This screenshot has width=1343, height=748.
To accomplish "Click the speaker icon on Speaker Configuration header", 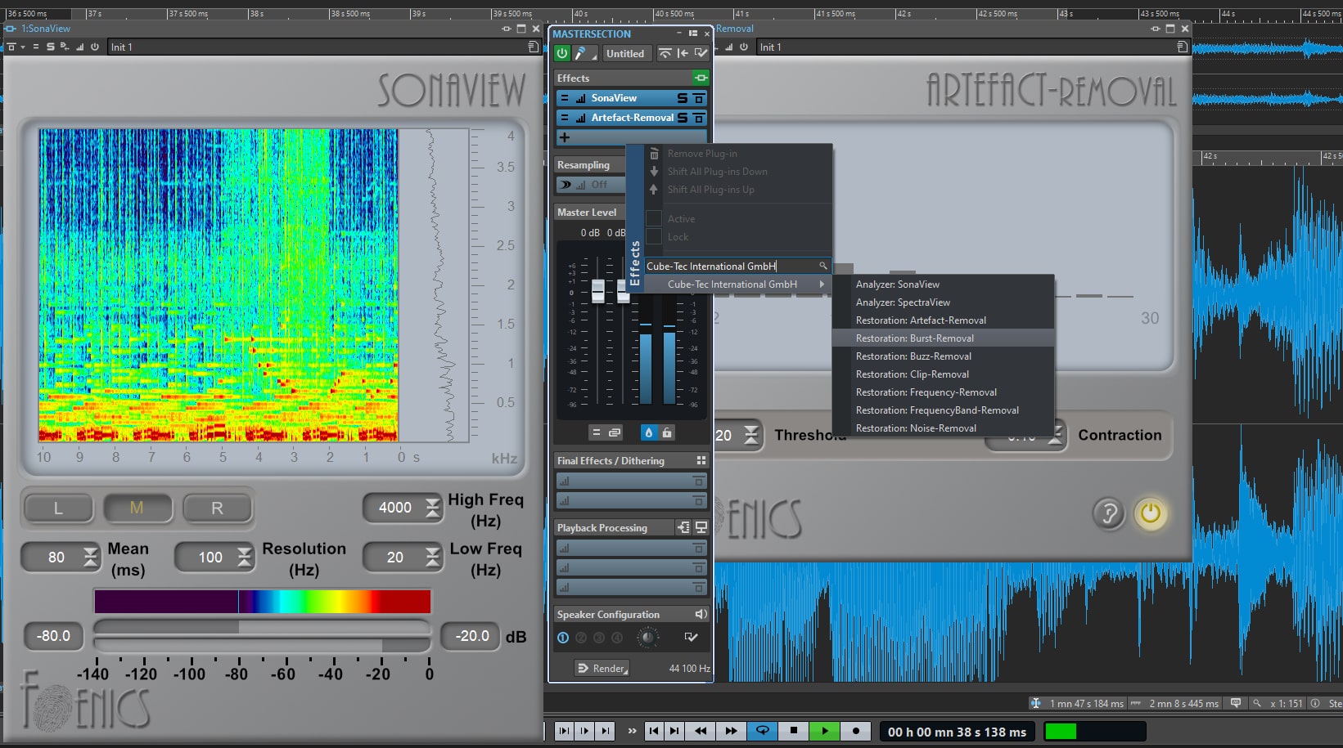I will tap(701, 614).
